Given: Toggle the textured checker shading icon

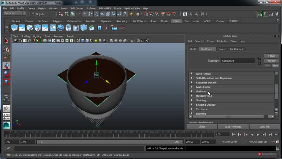Looking at the screenshot, I should pyautogui.click(x=91, y=41).
